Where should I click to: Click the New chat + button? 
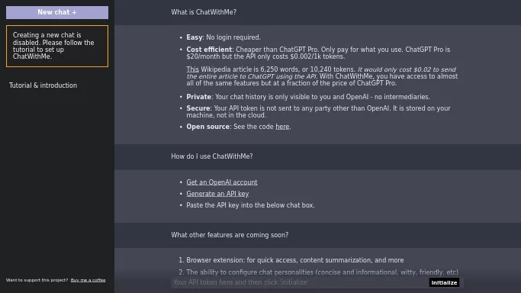click(x=57, y=12)
